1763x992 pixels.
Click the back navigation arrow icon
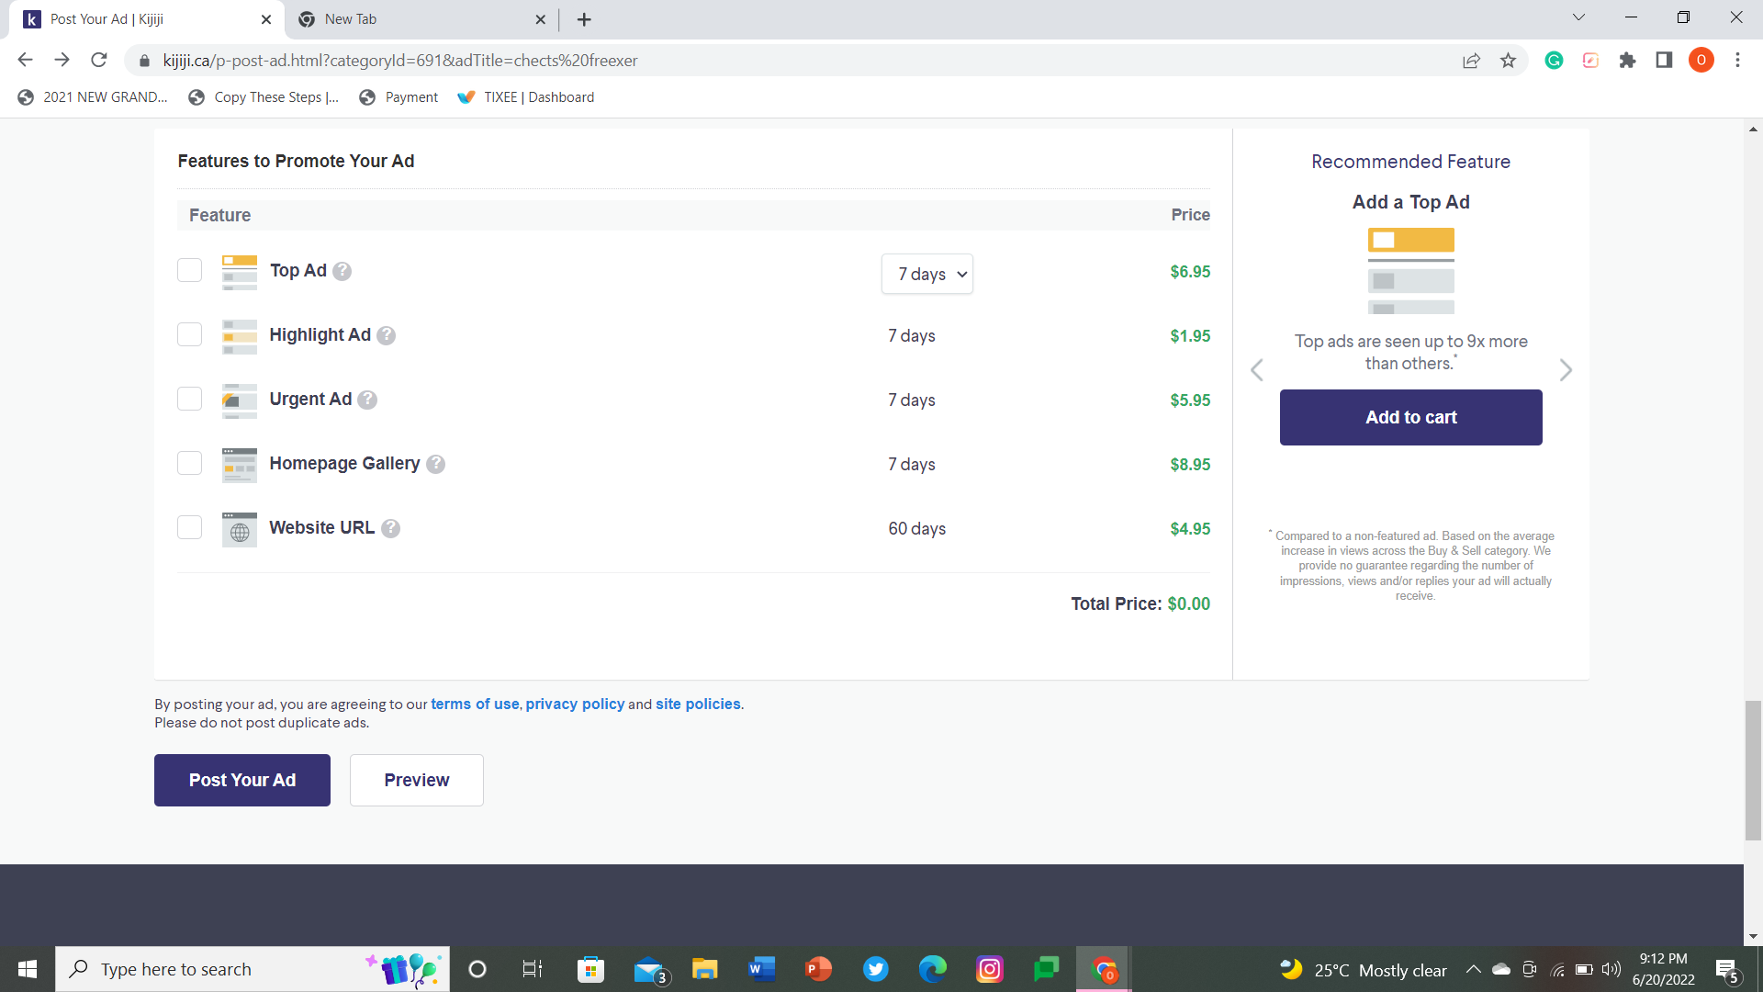[x=24, y=61]
